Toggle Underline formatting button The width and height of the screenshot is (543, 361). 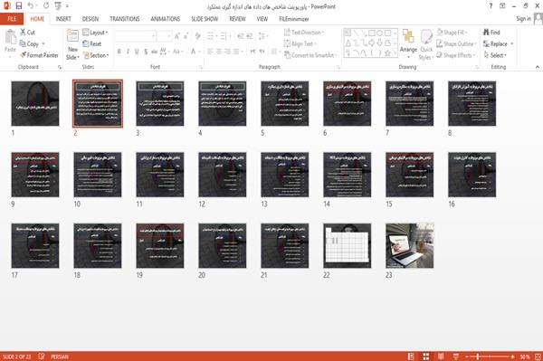pos(137,52)
